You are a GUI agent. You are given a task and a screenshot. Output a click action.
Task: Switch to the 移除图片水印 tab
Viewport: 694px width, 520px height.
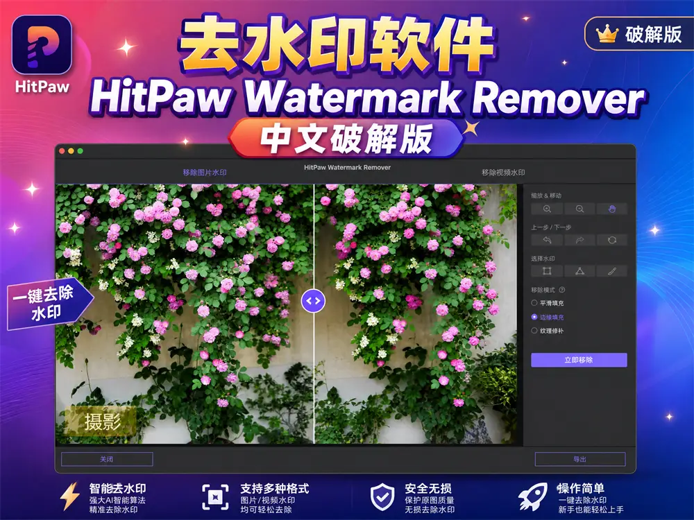pyautogui.click(x=205, y=173)
